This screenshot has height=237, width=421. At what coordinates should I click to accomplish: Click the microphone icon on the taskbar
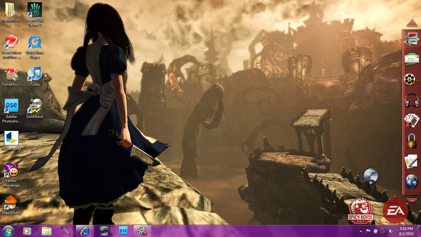point(65,231)
